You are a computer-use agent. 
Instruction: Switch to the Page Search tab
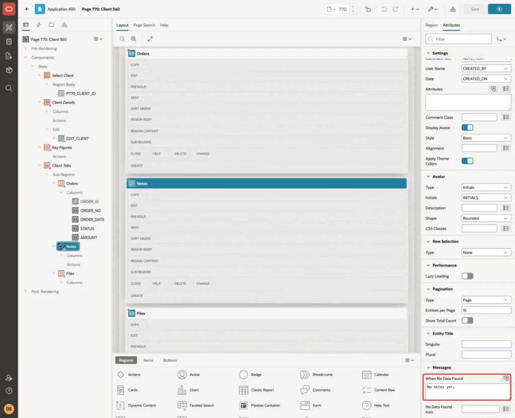coord(144,25)
